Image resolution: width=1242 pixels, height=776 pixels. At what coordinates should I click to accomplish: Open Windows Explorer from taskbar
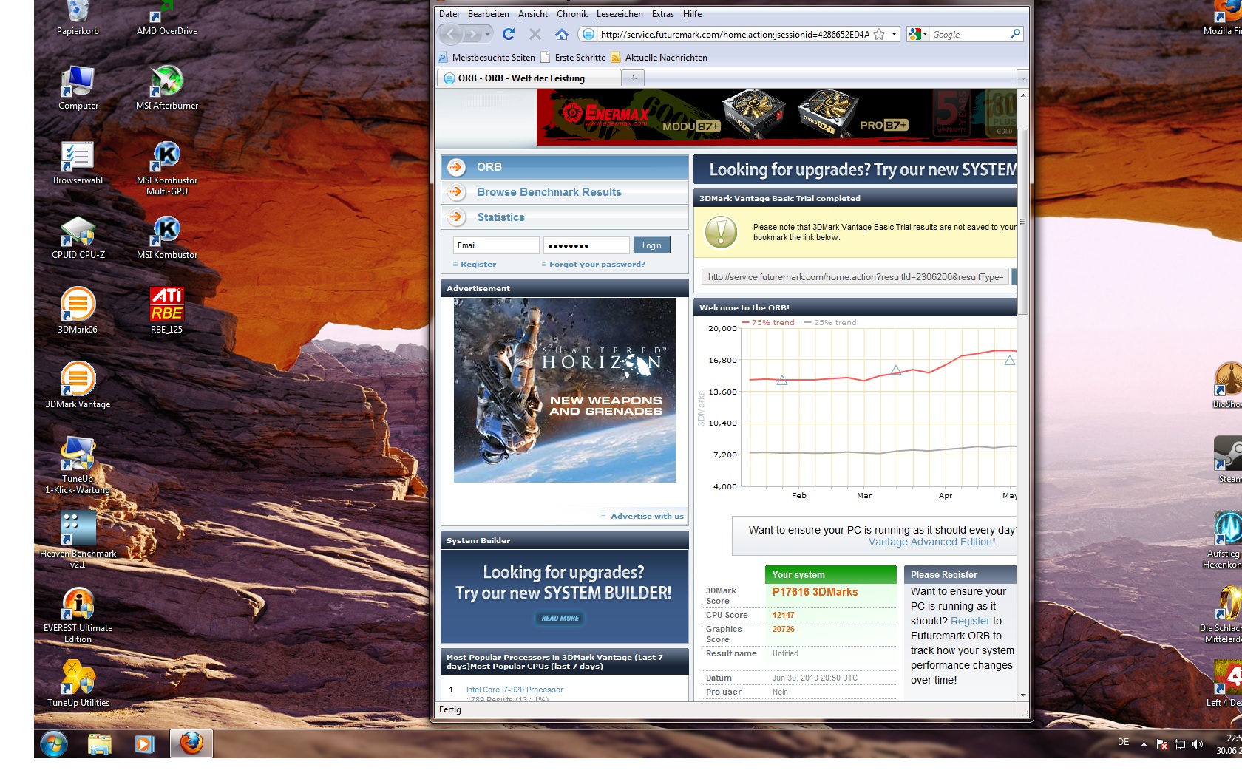coord(99,743)
